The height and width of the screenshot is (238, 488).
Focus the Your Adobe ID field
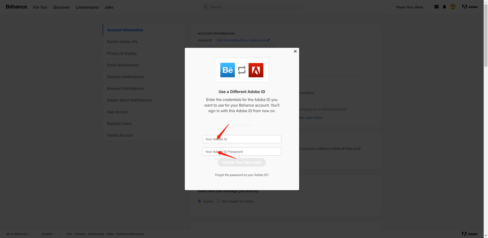(242, 139)
